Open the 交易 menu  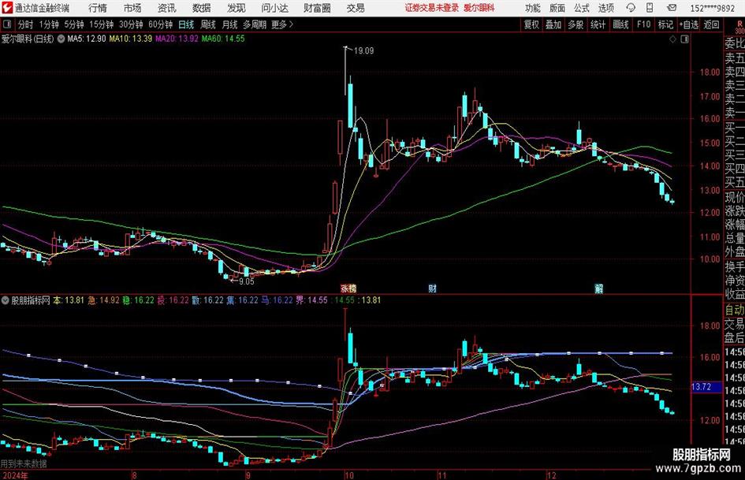356,8
